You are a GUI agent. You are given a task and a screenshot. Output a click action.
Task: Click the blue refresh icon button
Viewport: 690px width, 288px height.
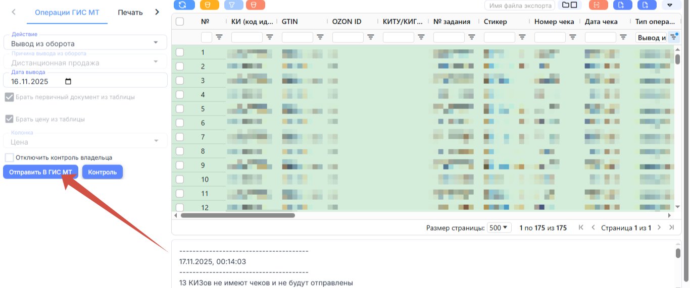point(183,5)
